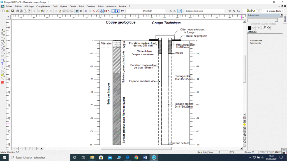The image size is (287, 161).
Task: Select the hatch fill tool
Action: coord(3,75)
